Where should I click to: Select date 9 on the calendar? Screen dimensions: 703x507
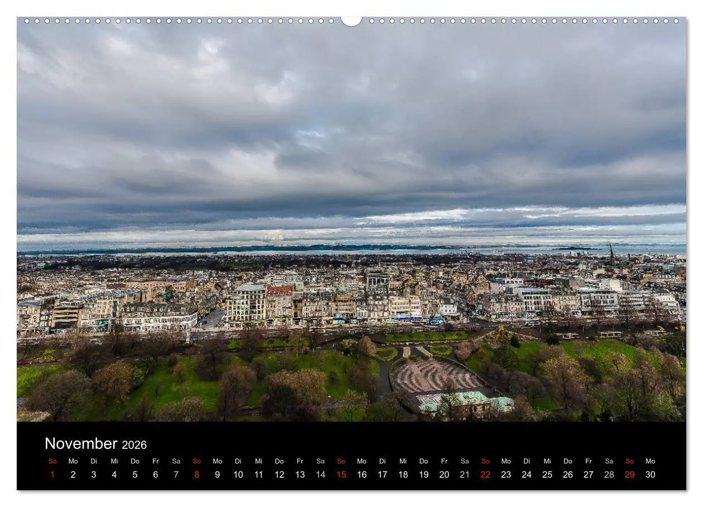point(217,475)
